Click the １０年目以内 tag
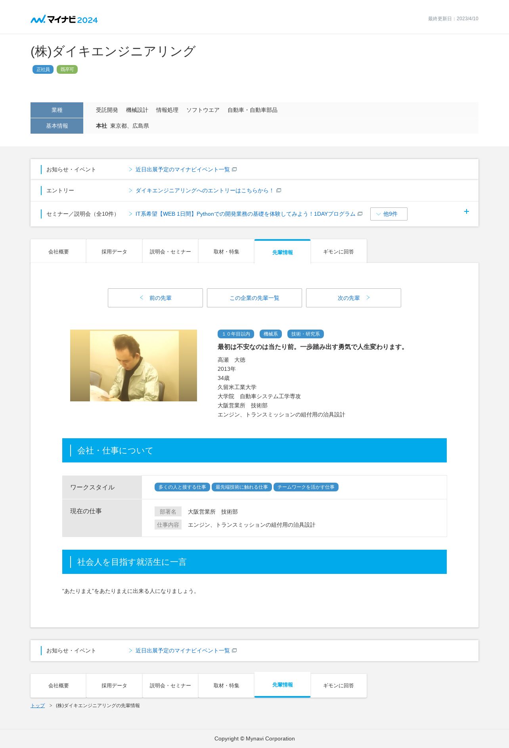Screen dimensions: 509x748 (236, 334)
